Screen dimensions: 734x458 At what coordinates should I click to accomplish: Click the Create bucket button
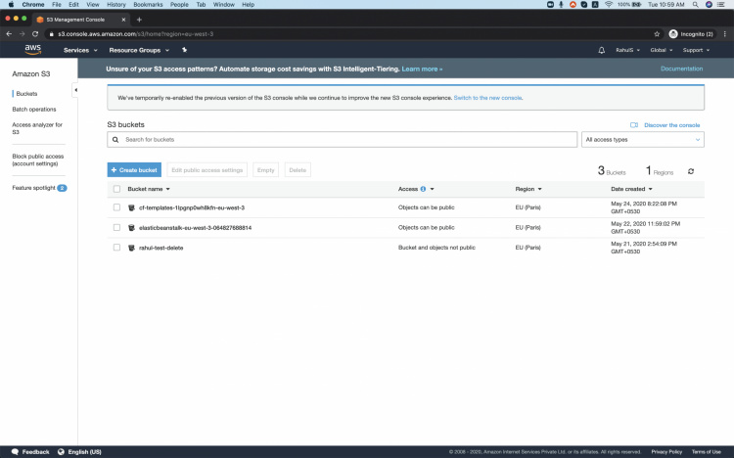coord(134,170)
